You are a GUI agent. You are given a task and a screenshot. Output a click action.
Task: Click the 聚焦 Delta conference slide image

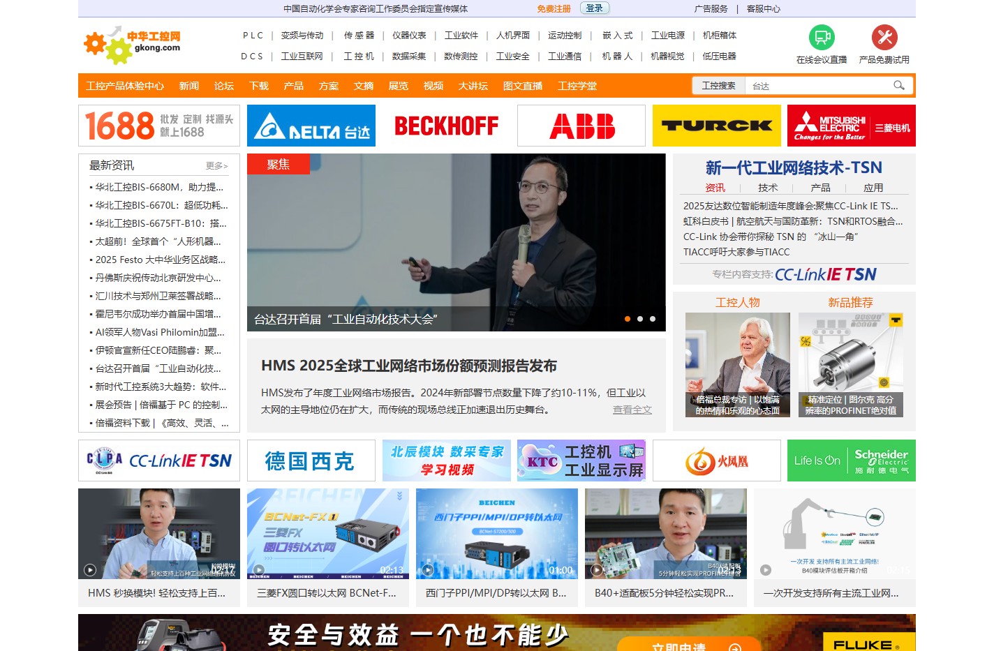coord(457,242)
